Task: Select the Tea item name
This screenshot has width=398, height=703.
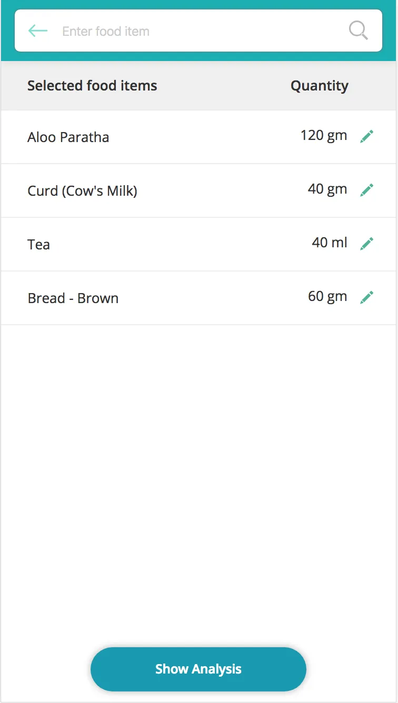Action: tap(39, 245)
